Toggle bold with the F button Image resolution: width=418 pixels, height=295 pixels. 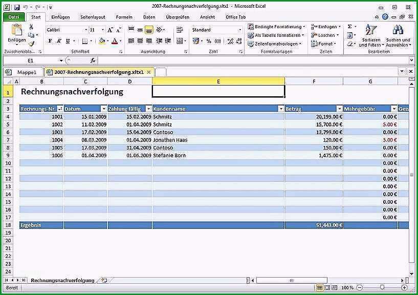tap(50, 41)
